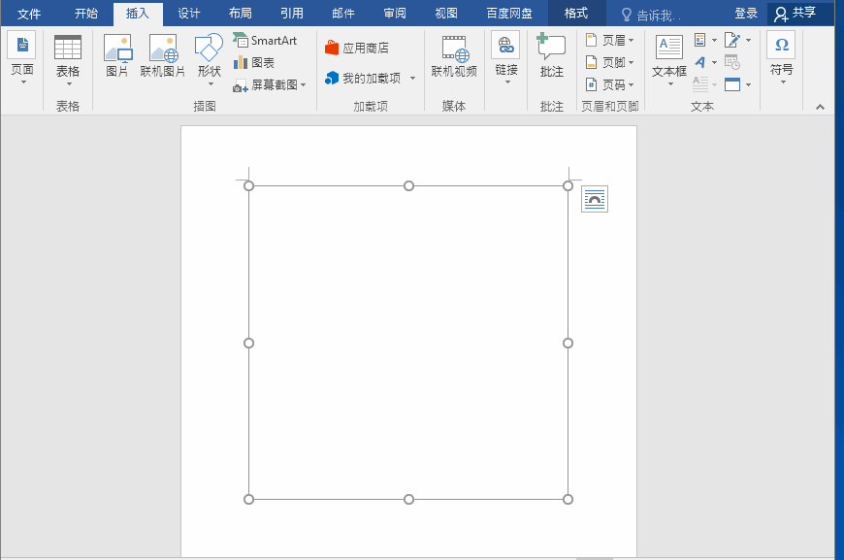The width and height of the screenshot is (844, 560).
Task: Insert a table using 表格 icon
Action: coord(68,48)
